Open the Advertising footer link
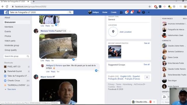 127,84
